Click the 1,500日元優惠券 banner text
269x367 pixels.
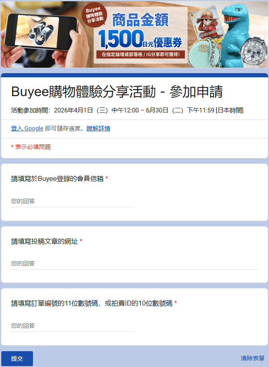point(140,39)
